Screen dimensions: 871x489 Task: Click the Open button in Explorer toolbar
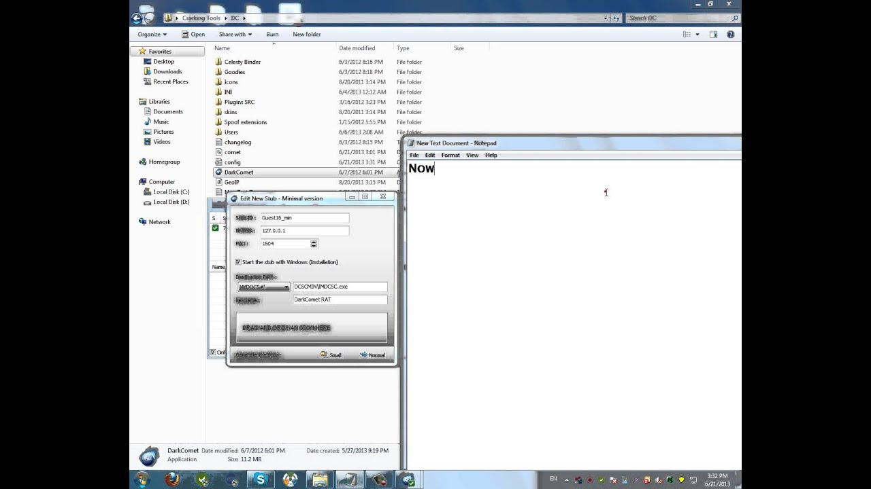pyautogui.click(x=193, y=34)
